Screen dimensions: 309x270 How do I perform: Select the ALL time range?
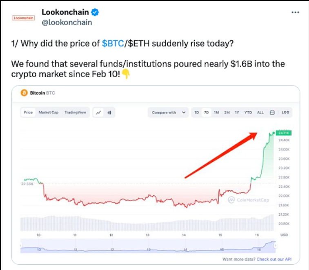260,113
